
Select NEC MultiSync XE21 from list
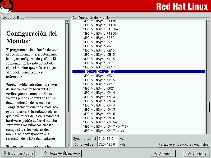coord(99,76)
